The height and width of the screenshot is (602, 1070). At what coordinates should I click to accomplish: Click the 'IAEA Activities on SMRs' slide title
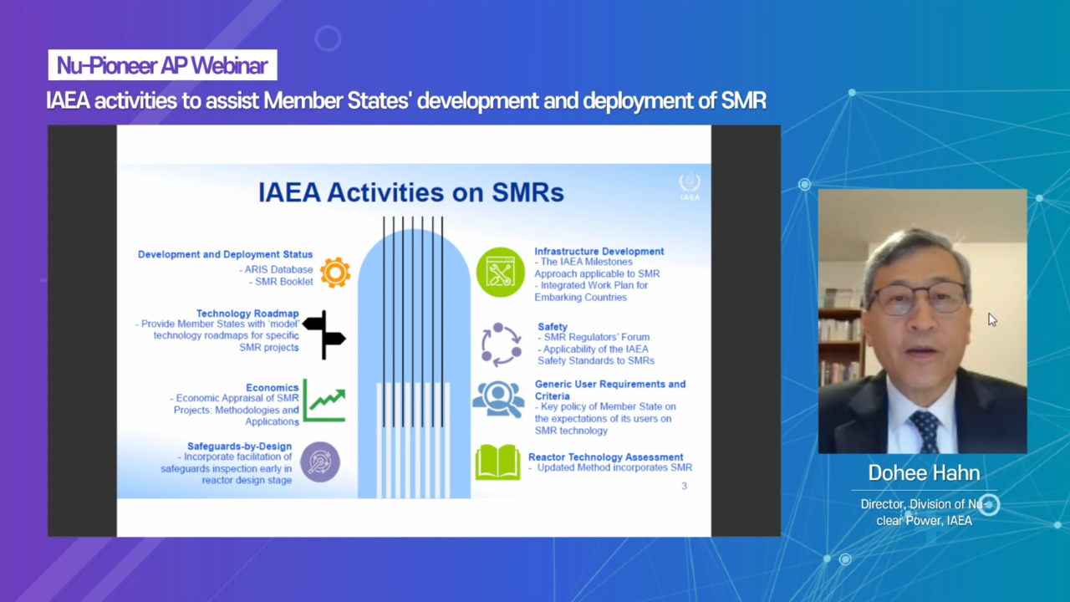[411, 193]
